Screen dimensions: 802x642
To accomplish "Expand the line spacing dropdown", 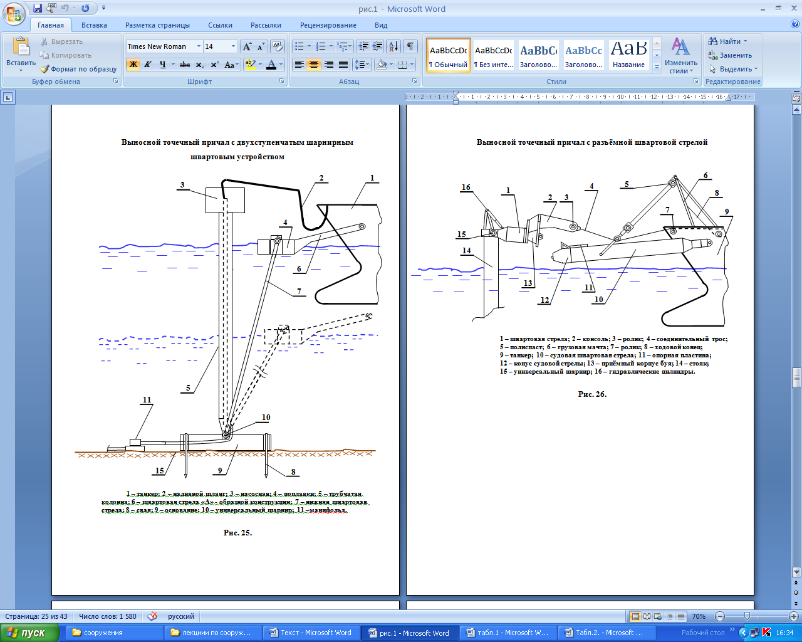I will click(368, 65).
